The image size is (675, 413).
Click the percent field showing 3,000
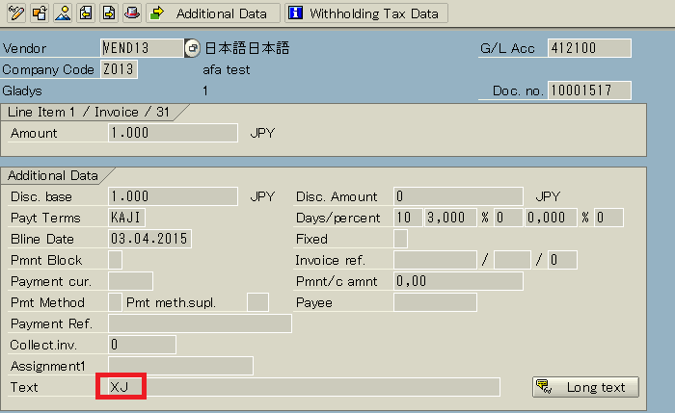point(450,218)
